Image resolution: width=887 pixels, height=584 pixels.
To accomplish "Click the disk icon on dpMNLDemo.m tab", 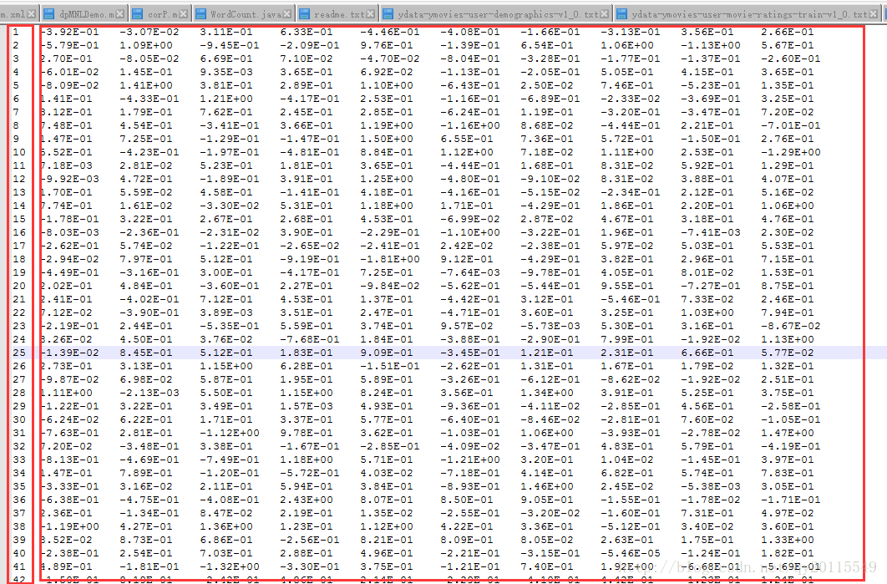I will tap(48, 14).
